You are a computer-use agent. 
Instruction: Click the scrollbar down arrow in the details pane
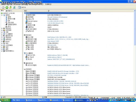[135, 95]
